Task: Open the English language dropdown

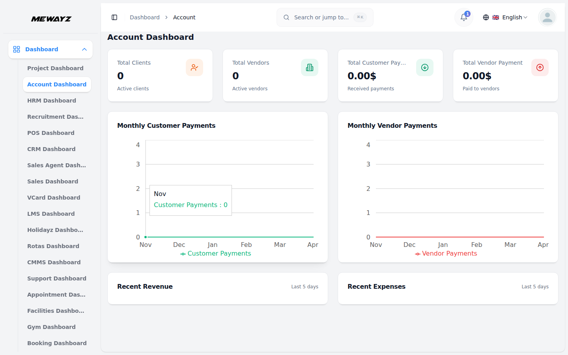Action: point(510,17)
